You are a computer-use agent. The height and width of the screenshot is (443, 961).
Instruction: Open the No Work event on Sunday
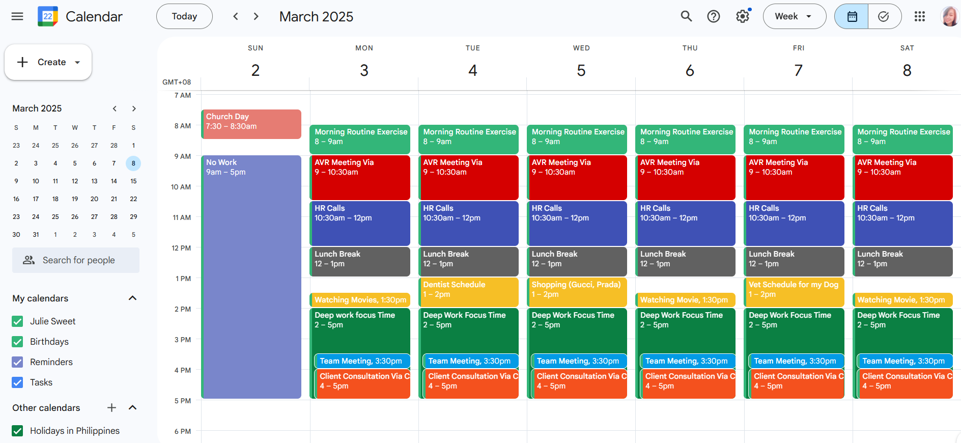pos(251,277)
